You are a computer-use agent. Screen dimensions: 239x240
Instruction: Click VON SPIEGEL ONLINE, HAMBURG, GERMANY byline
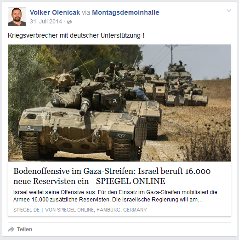point(96,210)
